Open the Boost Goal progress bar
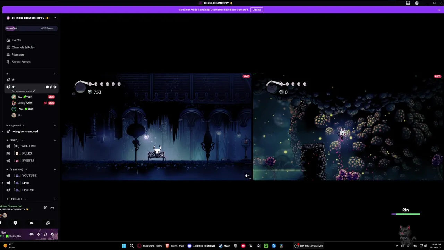 click(x=31, y=28)
